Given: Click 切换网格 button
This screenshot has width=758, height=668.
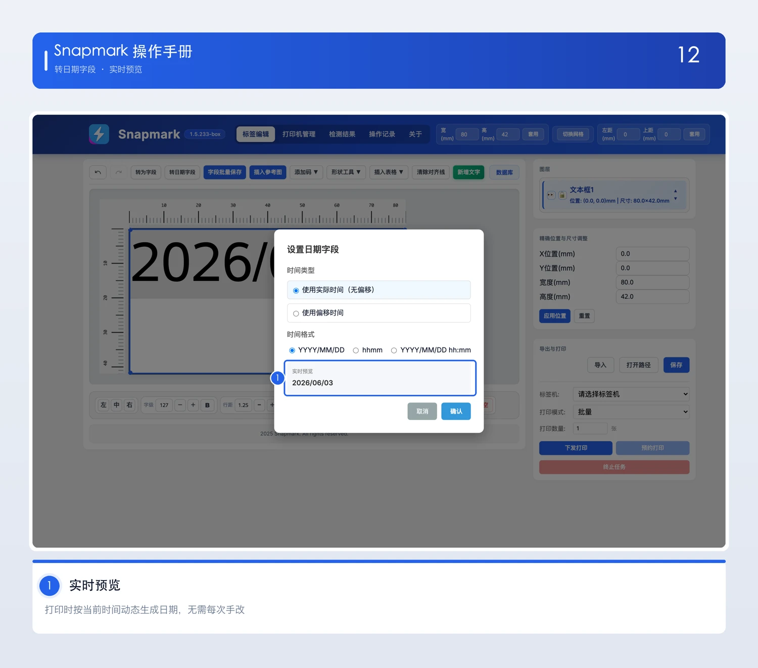Looking at the screenshot, I should point(573,134).
